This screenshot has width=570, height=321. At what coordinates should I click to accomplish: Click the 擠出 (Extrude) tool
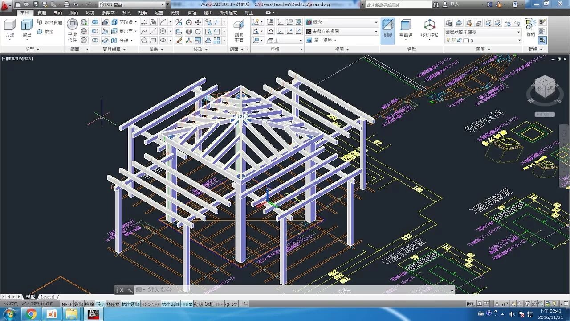27,29
